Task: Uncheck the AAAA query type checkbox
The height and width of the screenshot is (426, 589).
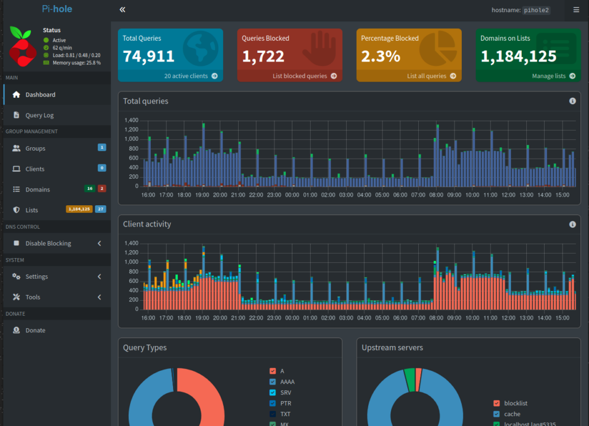Action: pos(273,382)
